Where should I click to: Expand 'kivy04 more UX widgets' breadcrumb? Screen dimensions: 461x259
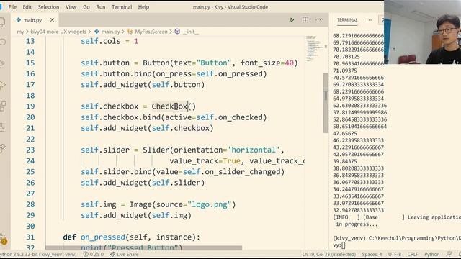pos(58,32)
